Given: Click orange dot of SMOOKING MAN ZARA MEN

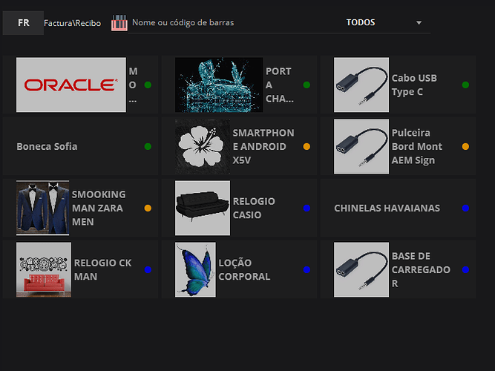Looking at the screenshot, I should click(x=148, y=208).
